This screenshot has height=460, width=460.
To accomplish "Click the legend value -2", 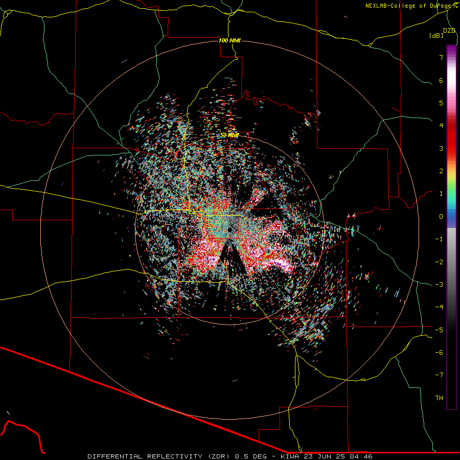I will pos(439,262).
